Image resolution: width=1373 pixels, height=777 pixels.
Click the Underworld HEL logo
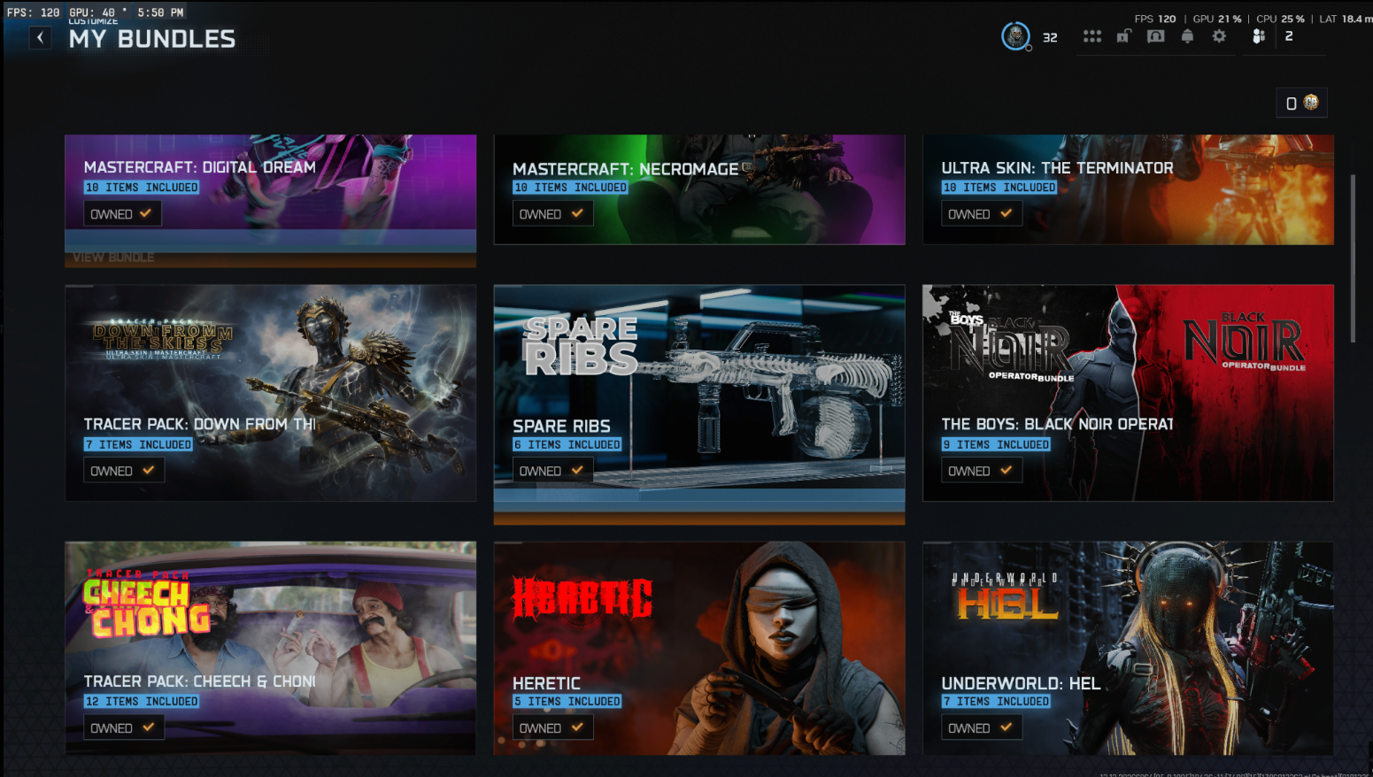tap(1007, 597)
